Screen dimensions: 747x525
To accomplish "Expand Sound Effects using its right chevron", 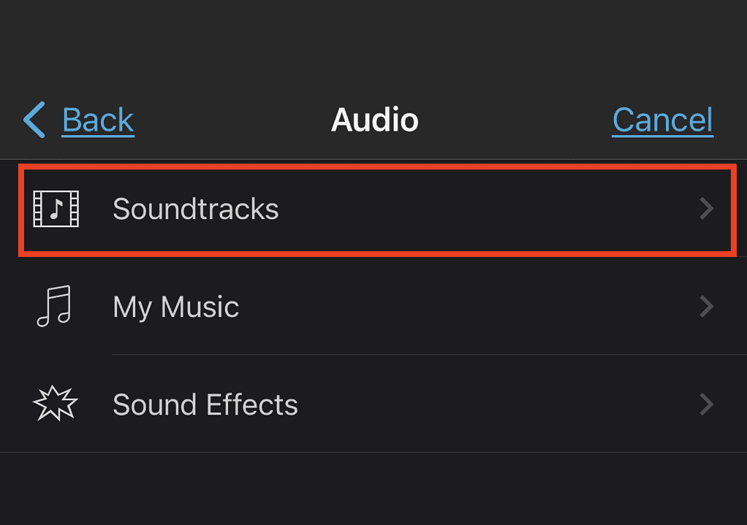I will tap(705, 404).
